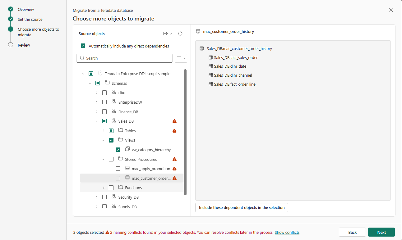402x240 pixels.
Task: Click the warning icon beside Sales_DB
Action: (174, 121)
